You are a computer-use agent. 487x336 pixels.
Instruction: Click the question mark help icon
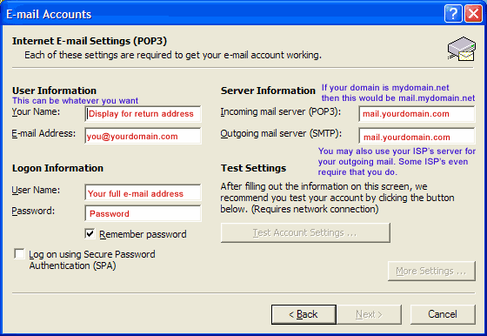pyautogui.click(x=453, y=14)
